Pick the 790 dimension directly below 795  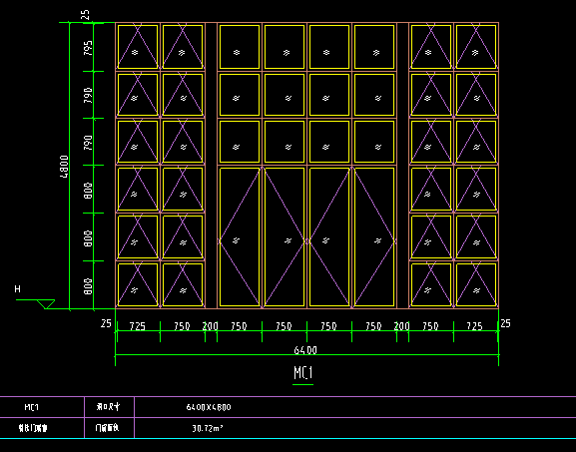[x=88, y=95]
